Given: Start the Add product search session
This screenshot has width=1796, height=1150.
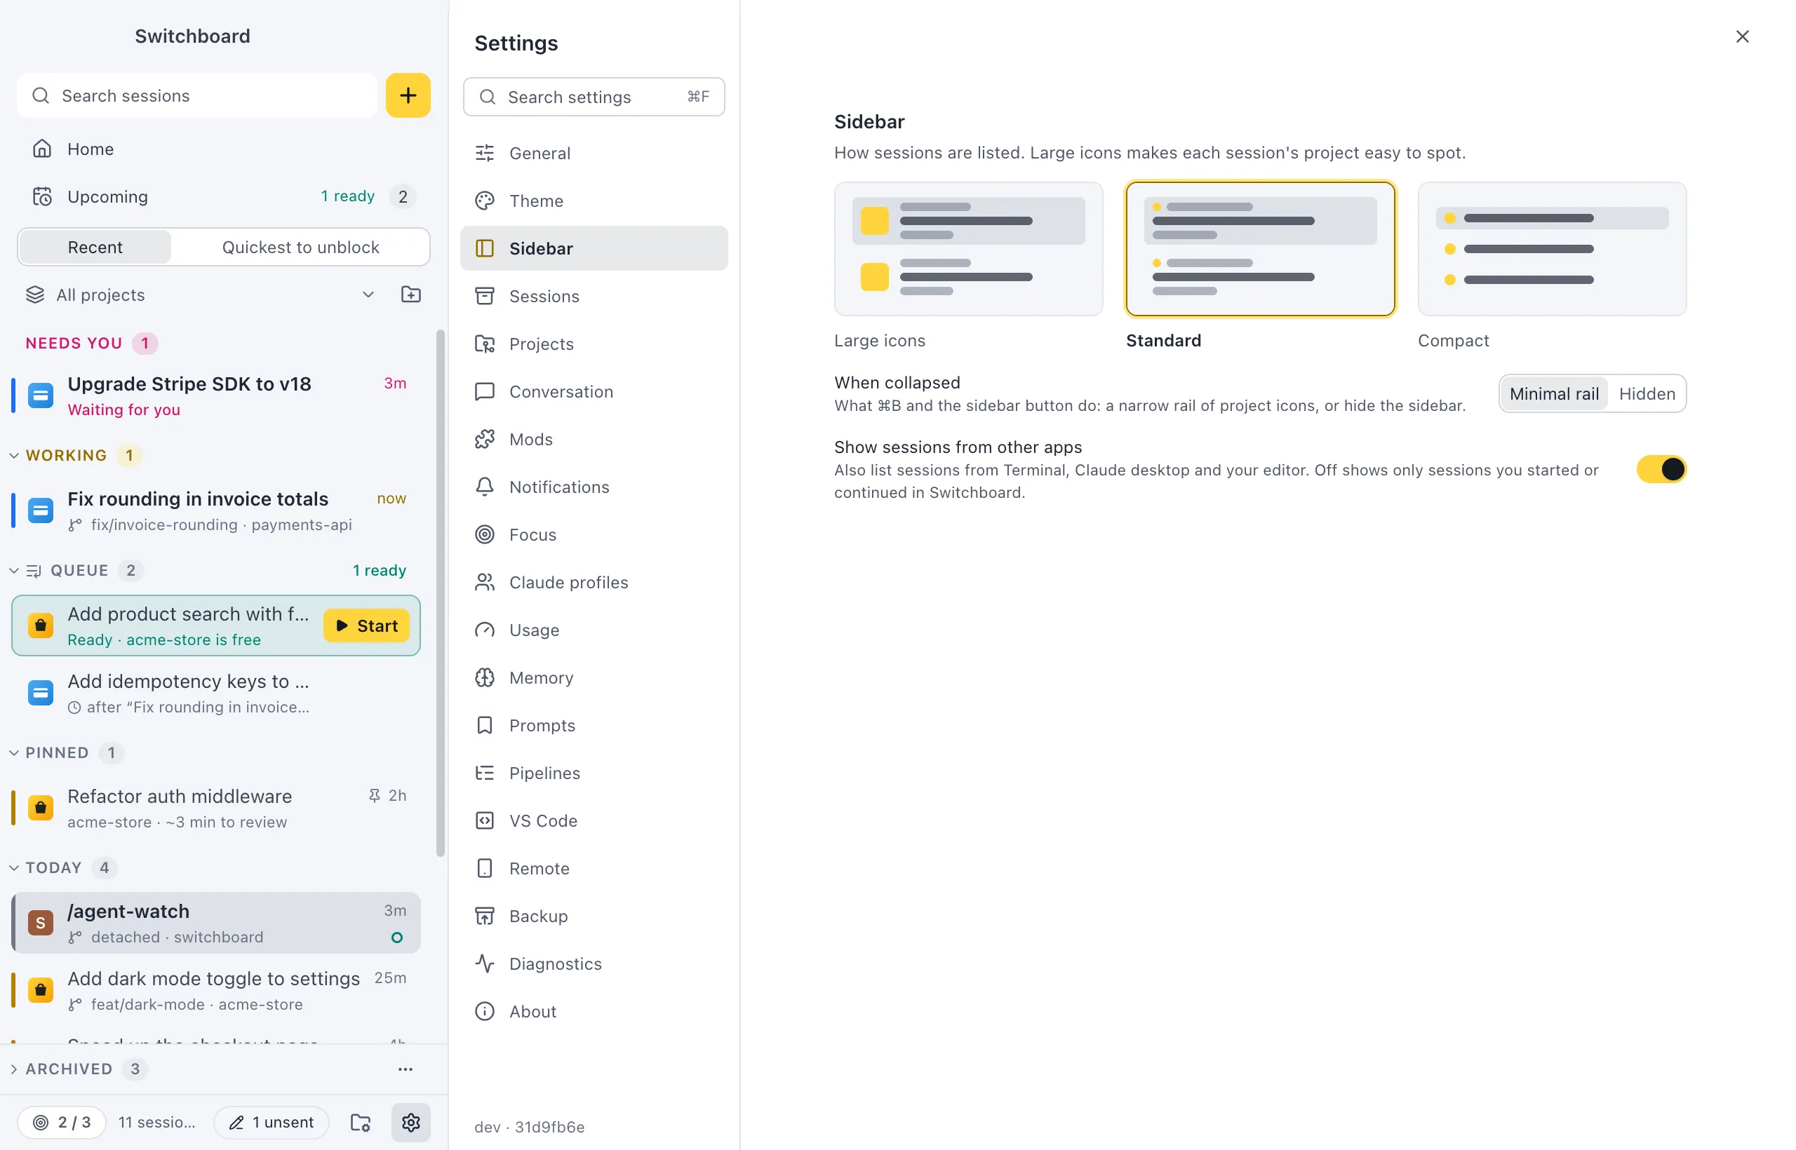Looking at the screenshot, I should [366, 625].
